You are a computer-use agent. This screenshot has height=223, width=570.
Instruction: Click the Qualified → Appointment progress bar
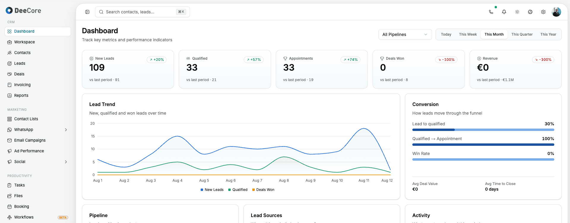pyautogui.click(x=483, y=145)
